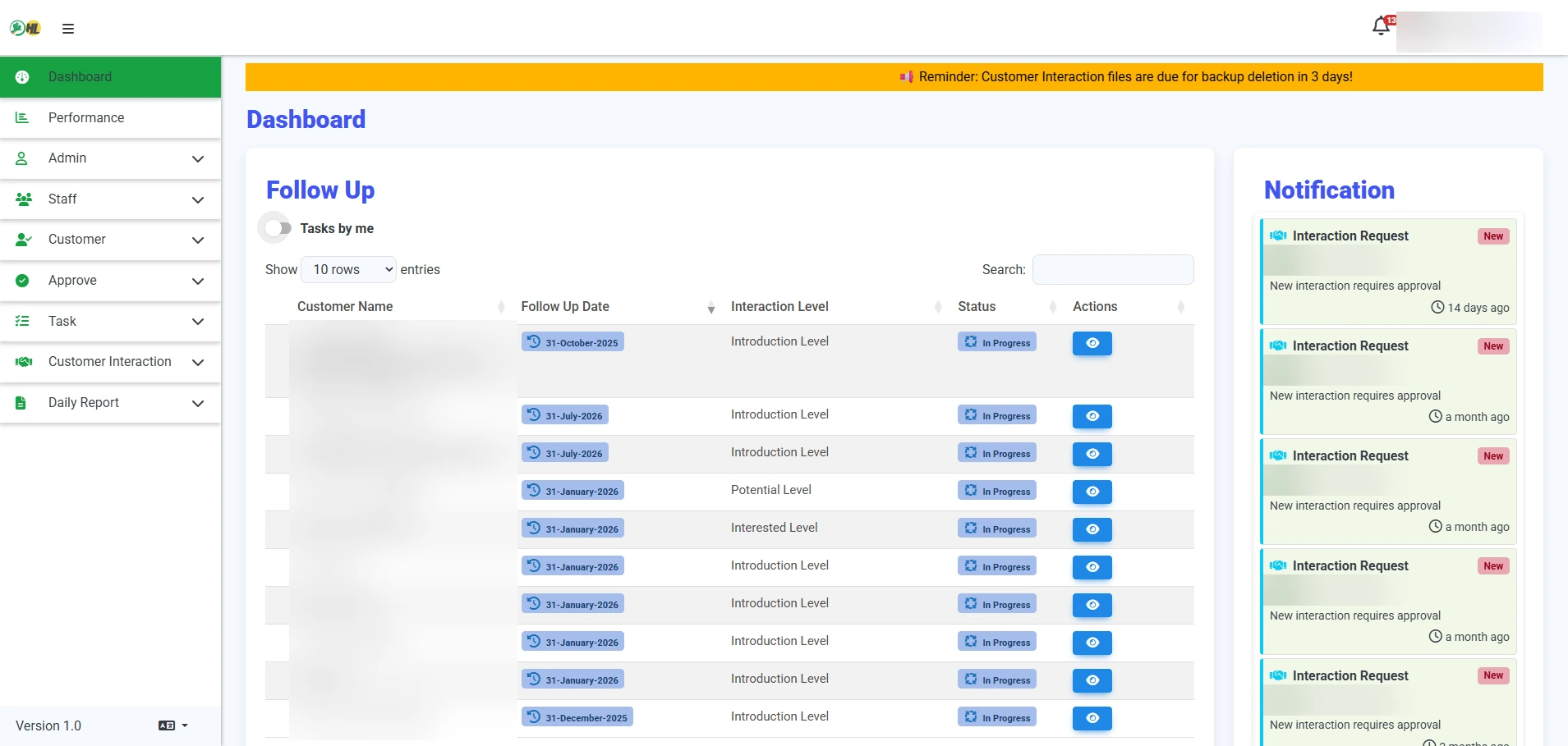
Task: Click In Progress badge on Interested Level row
Action: (x=997, y=529)
